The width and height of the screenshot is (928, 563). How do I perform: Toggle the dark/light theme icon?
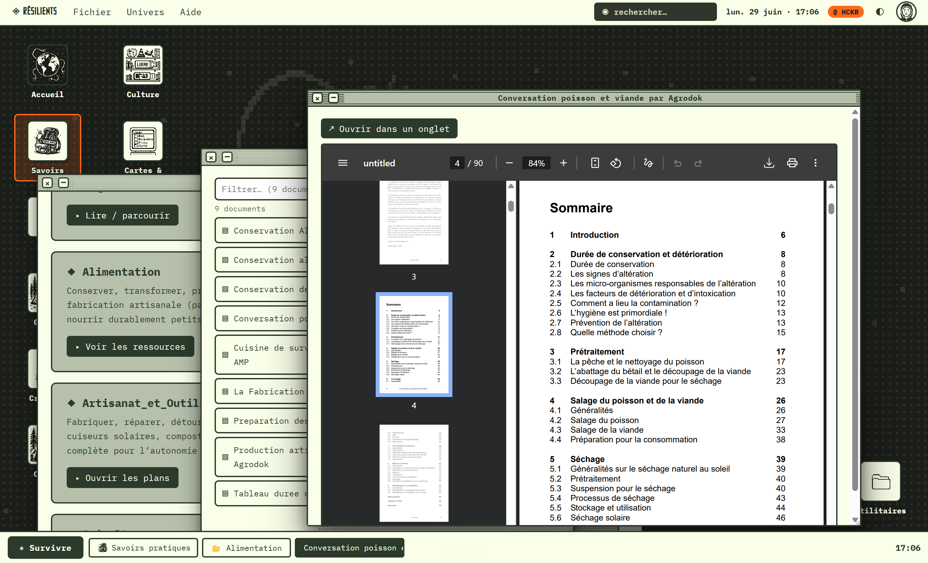point(880,12)
